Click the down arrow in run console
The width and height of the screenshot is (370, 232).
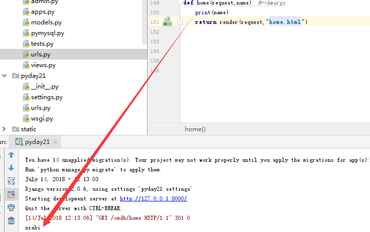tap(11, 168)
